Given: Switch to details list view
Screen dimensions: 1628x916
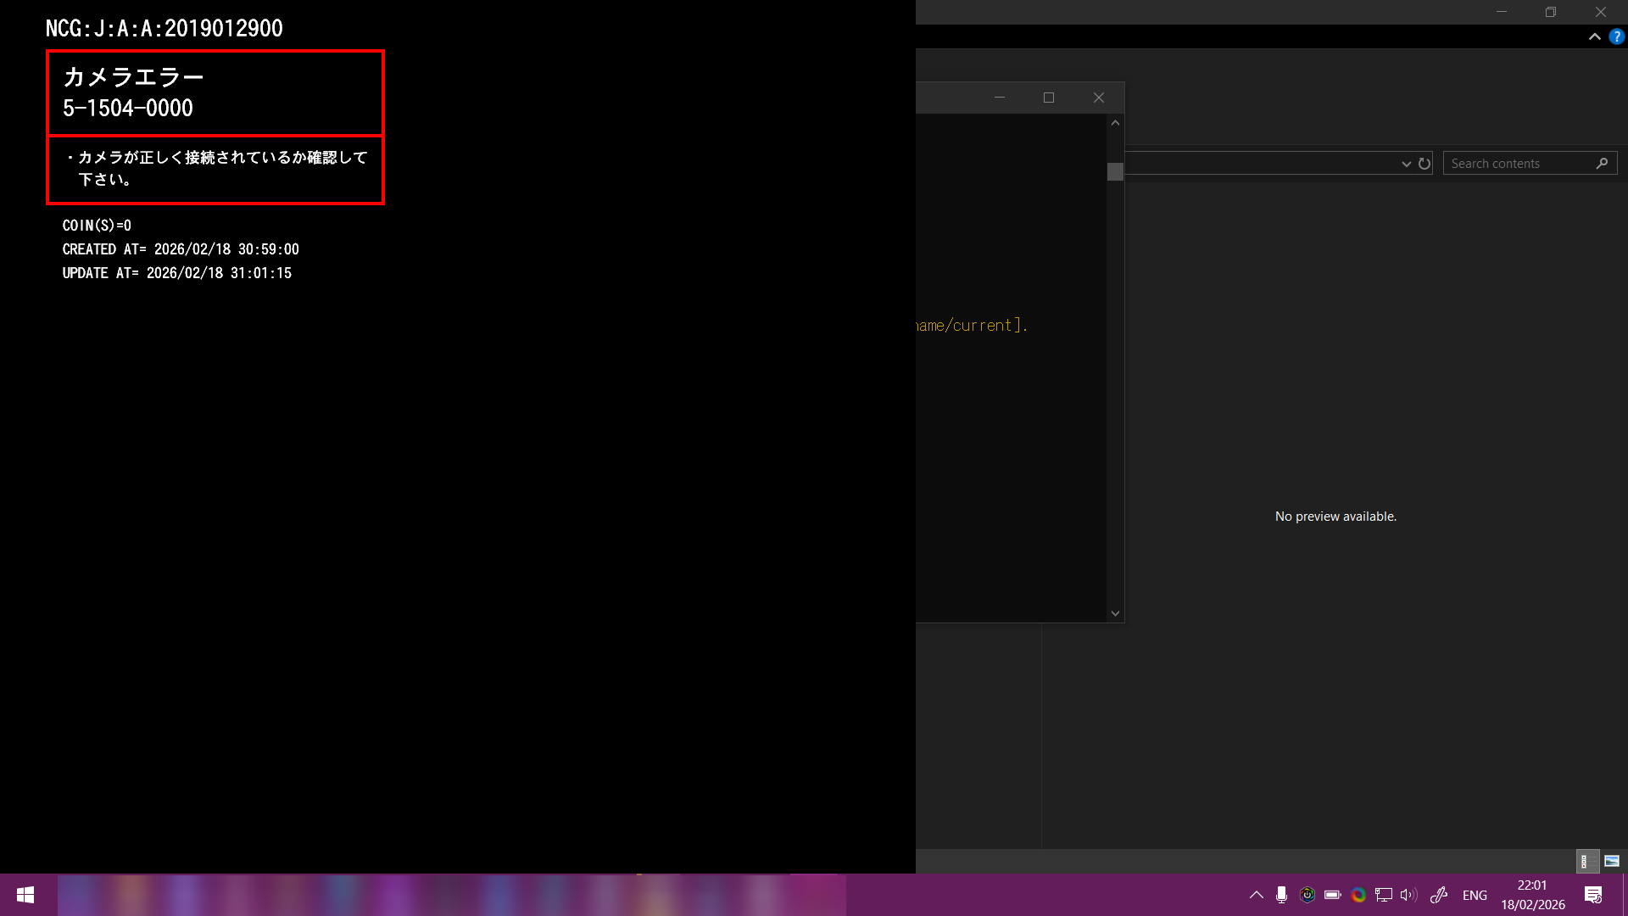Looking at the screenshot, I should pyautogui.click(x=1586, y=861).
